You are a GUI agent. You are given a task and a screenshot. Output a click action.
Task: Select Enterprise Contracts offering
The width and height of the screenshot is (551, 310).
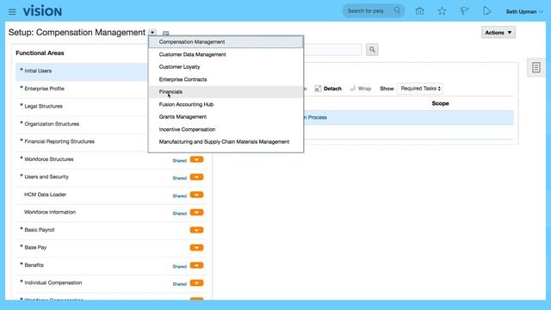pos(226,79)
